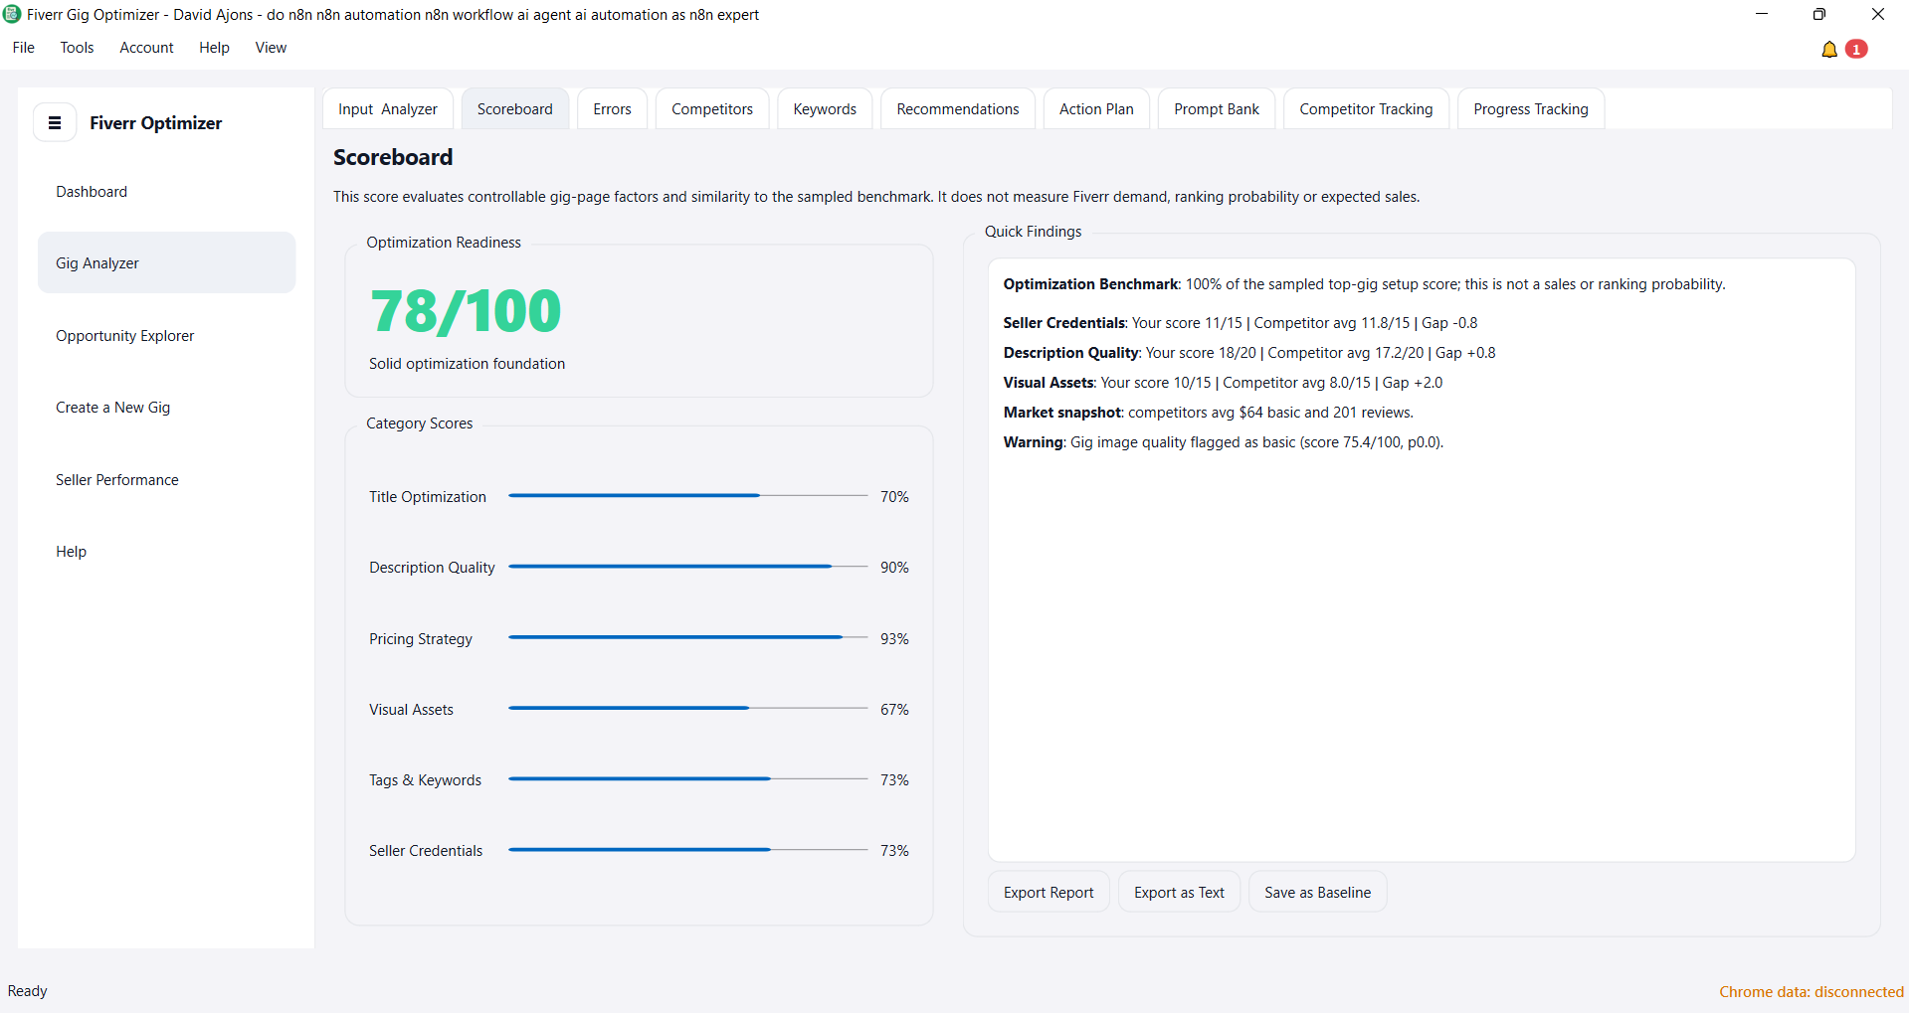Click the Visual Assets 67% value
This screenshot has height=1013, width=1909.
click(x=894, y=710)
